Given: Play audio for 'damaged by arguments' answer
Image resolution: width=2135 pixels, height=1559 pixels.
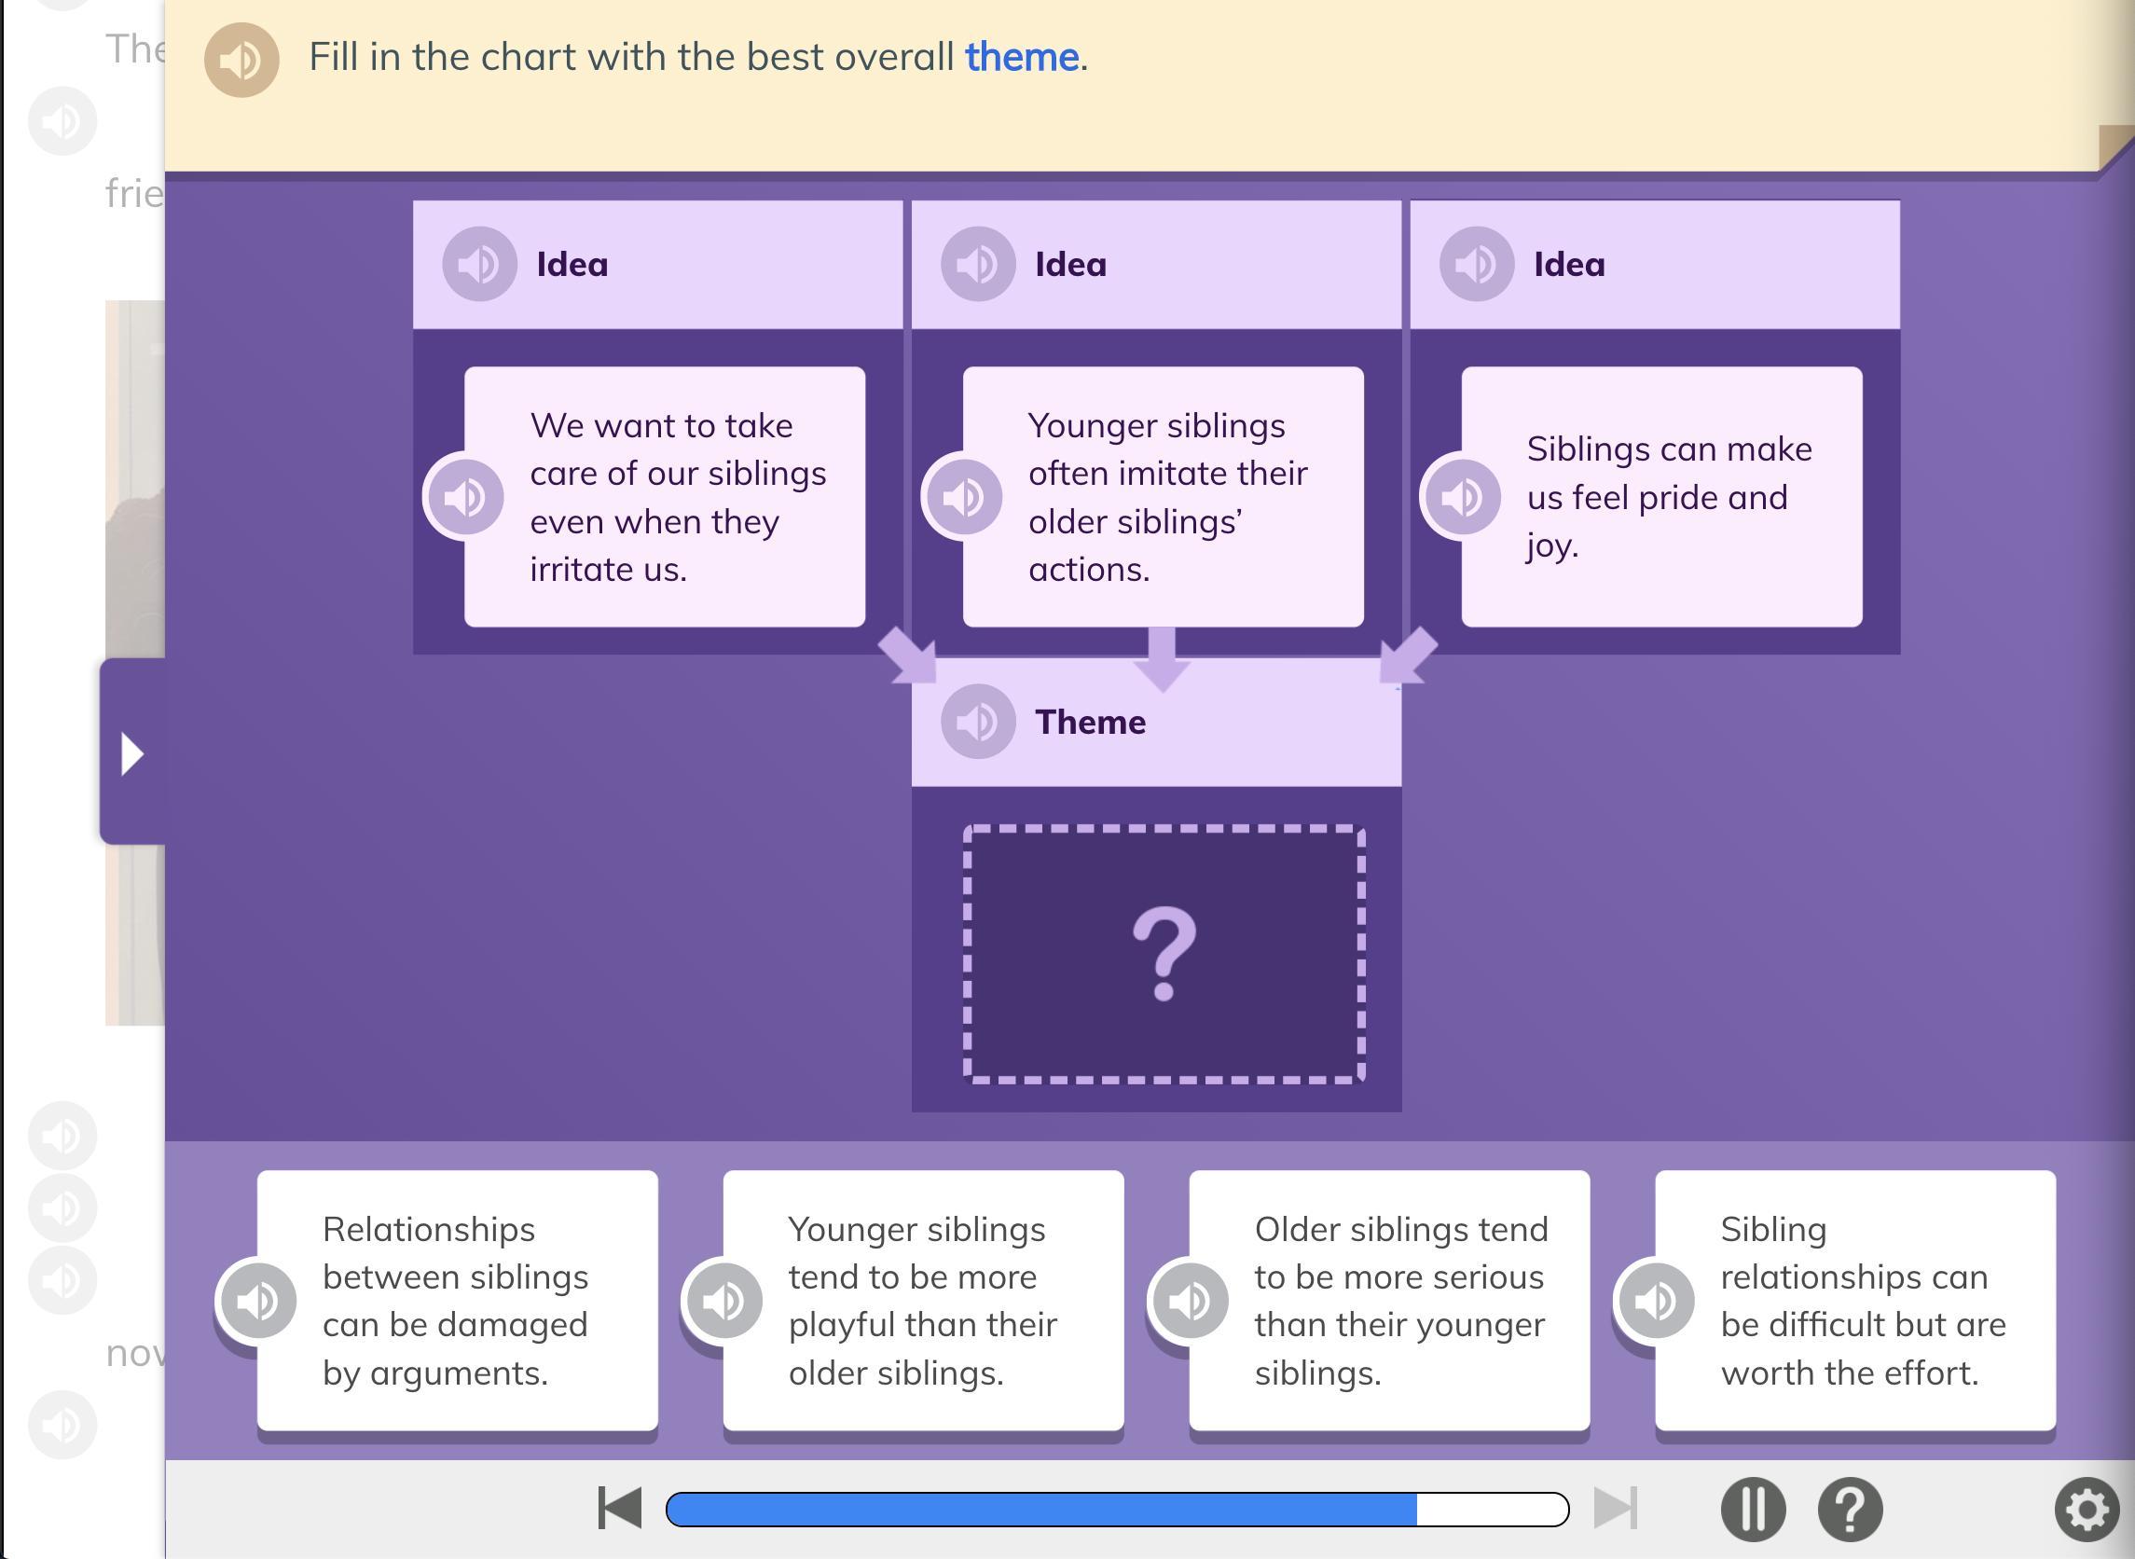Looking at the screenshot, I should point(256,1302).
